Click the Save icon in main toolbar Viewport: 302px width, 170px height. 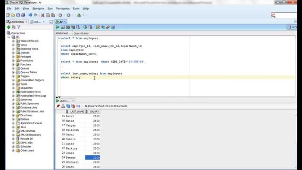pyautogui.click(x=18, y=15)
